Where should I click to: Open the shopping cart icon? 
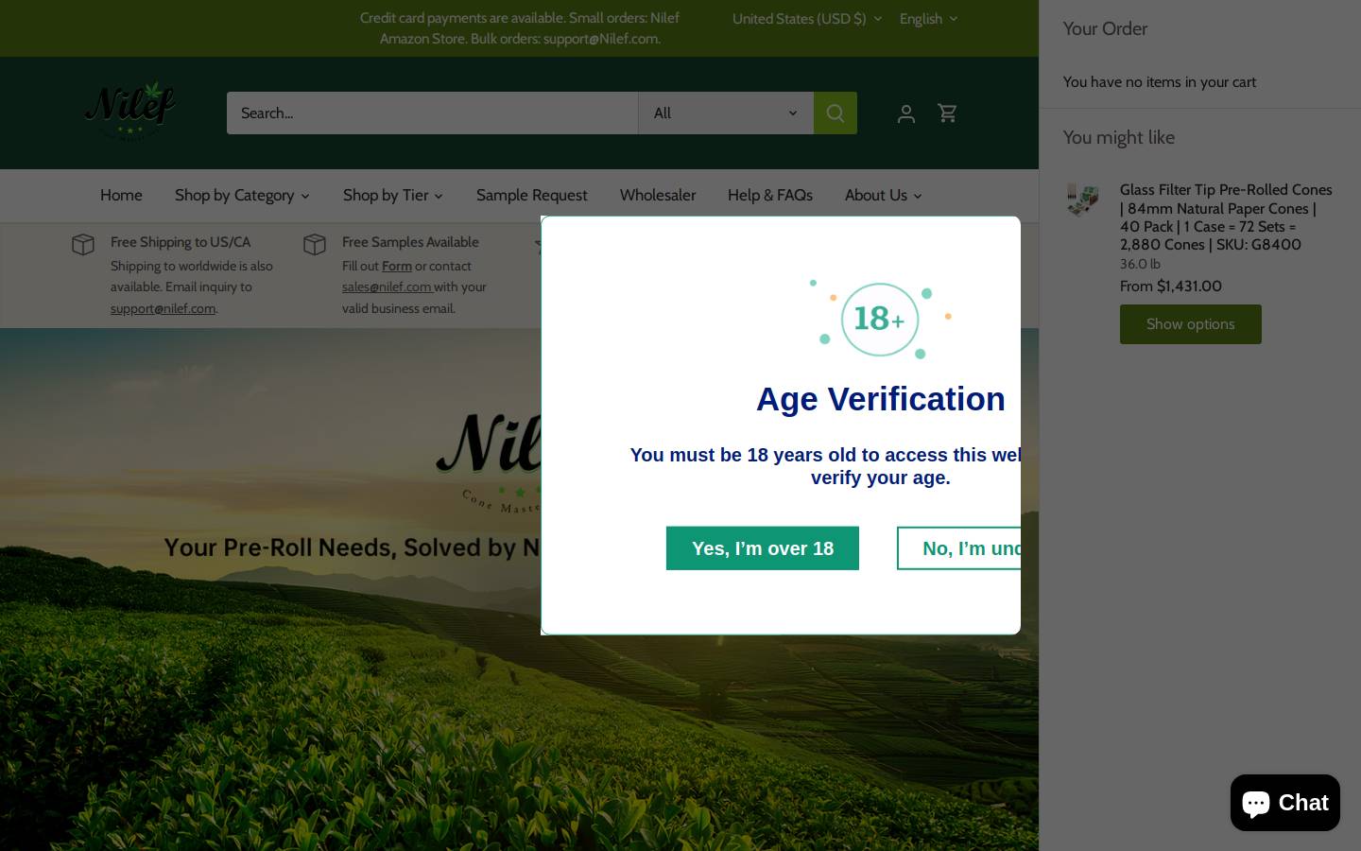[x=947, y=113]
